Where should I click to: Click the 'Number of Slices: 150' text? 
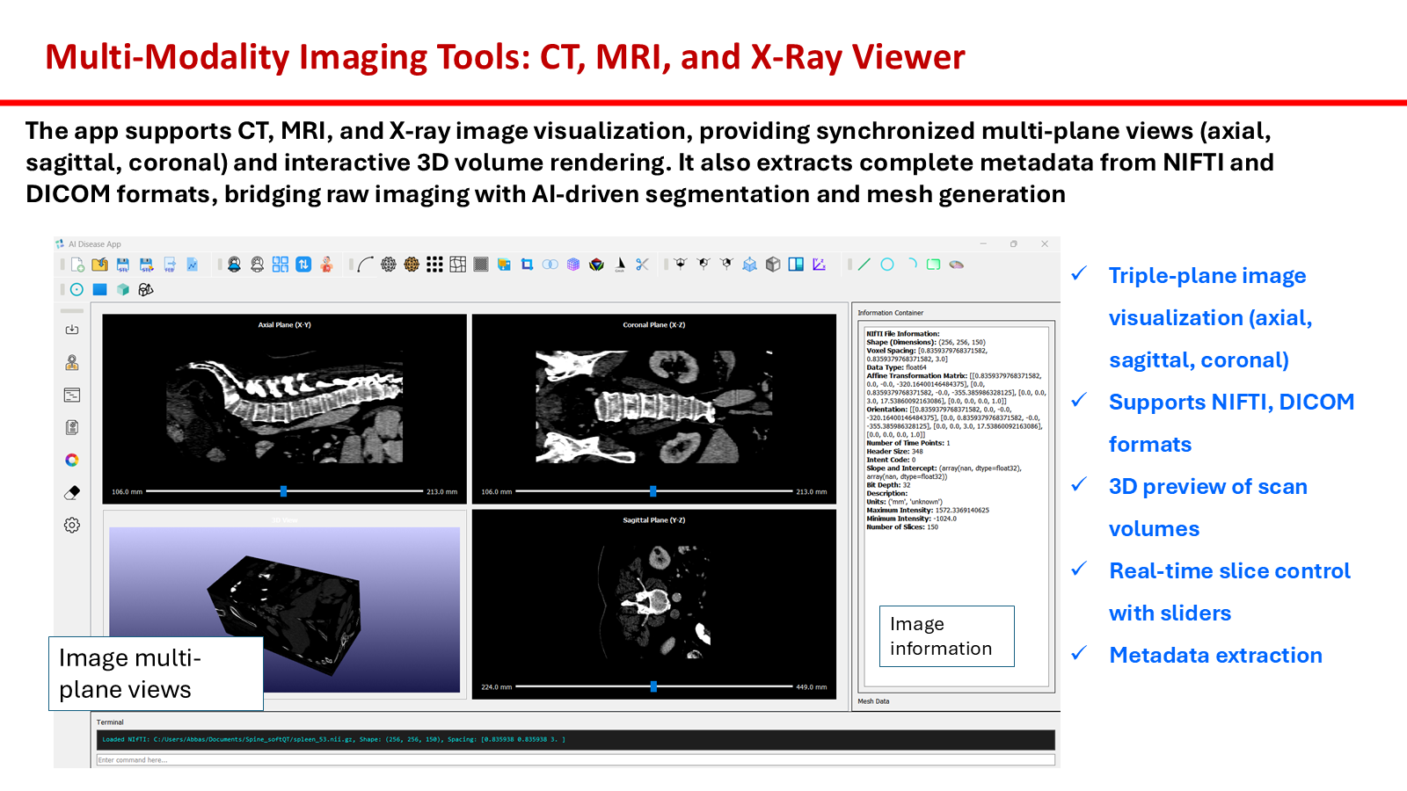(x=902, y=527)
